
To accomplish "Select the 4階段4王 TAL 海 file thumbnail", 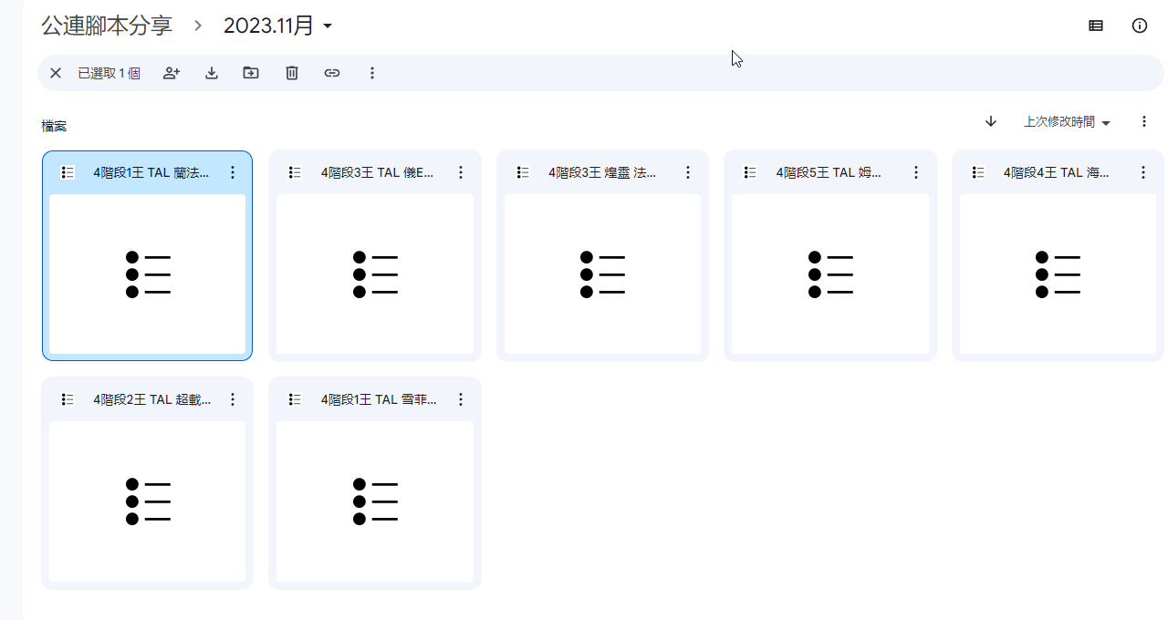I will pos(1058,274).
